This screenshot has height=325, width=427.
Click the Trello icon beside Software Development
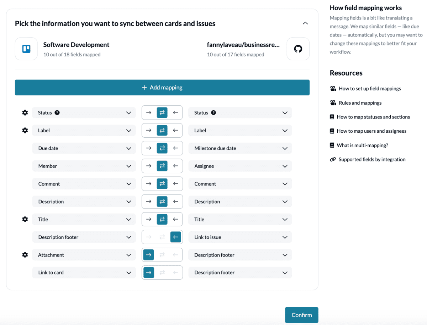26,49
